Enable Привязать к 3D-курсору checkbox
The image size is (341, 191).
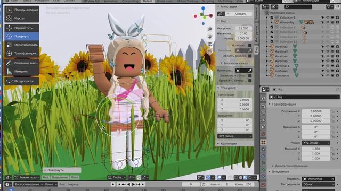pyautogui.click(x=250, y=76)
